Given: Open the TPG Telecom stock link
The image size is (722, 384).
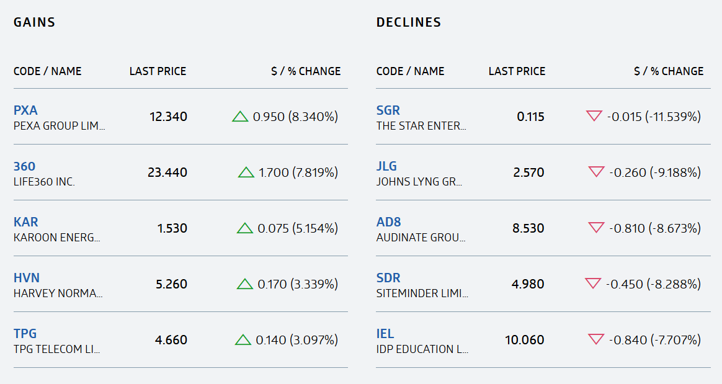Looking at the screenshot, I should pos(25,333).
